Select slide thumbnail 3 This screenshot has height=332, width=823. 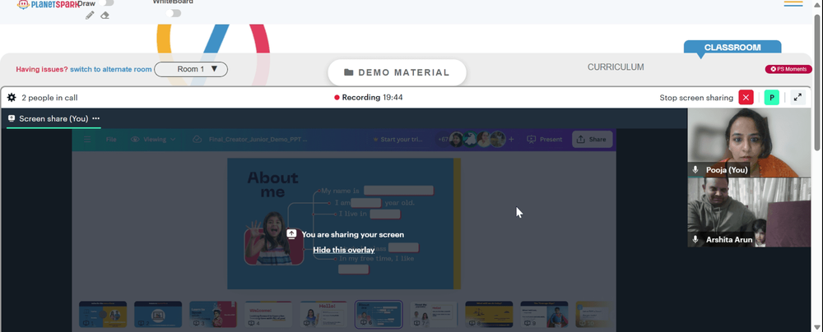213,314
